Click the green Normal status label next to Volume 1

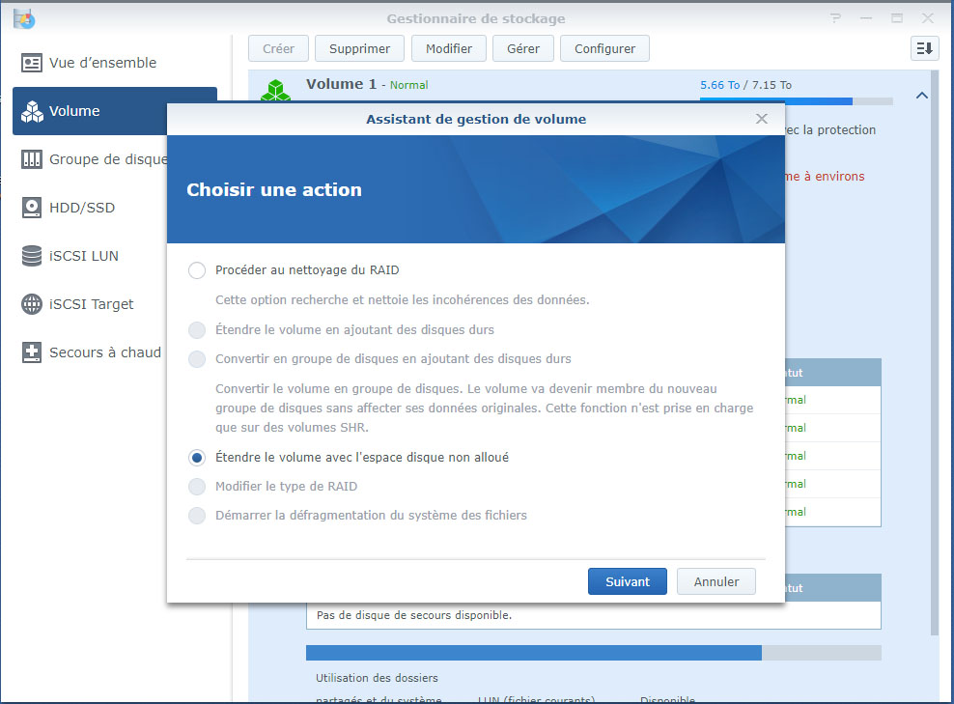408,85
